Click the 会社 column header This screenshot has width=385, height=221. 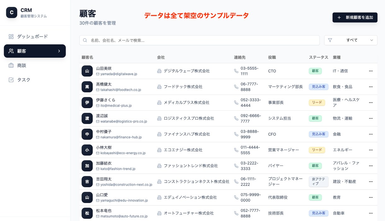(x=161, y=57)
